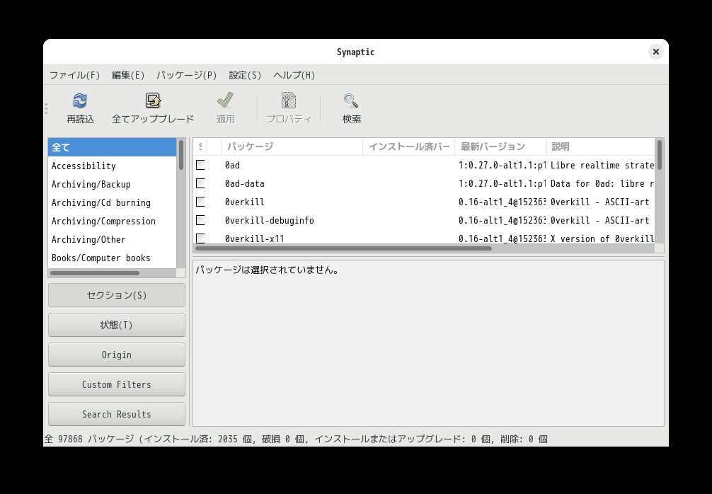
Task: Toggle status checkbox for 0ad package
Action: coord(200,165)
